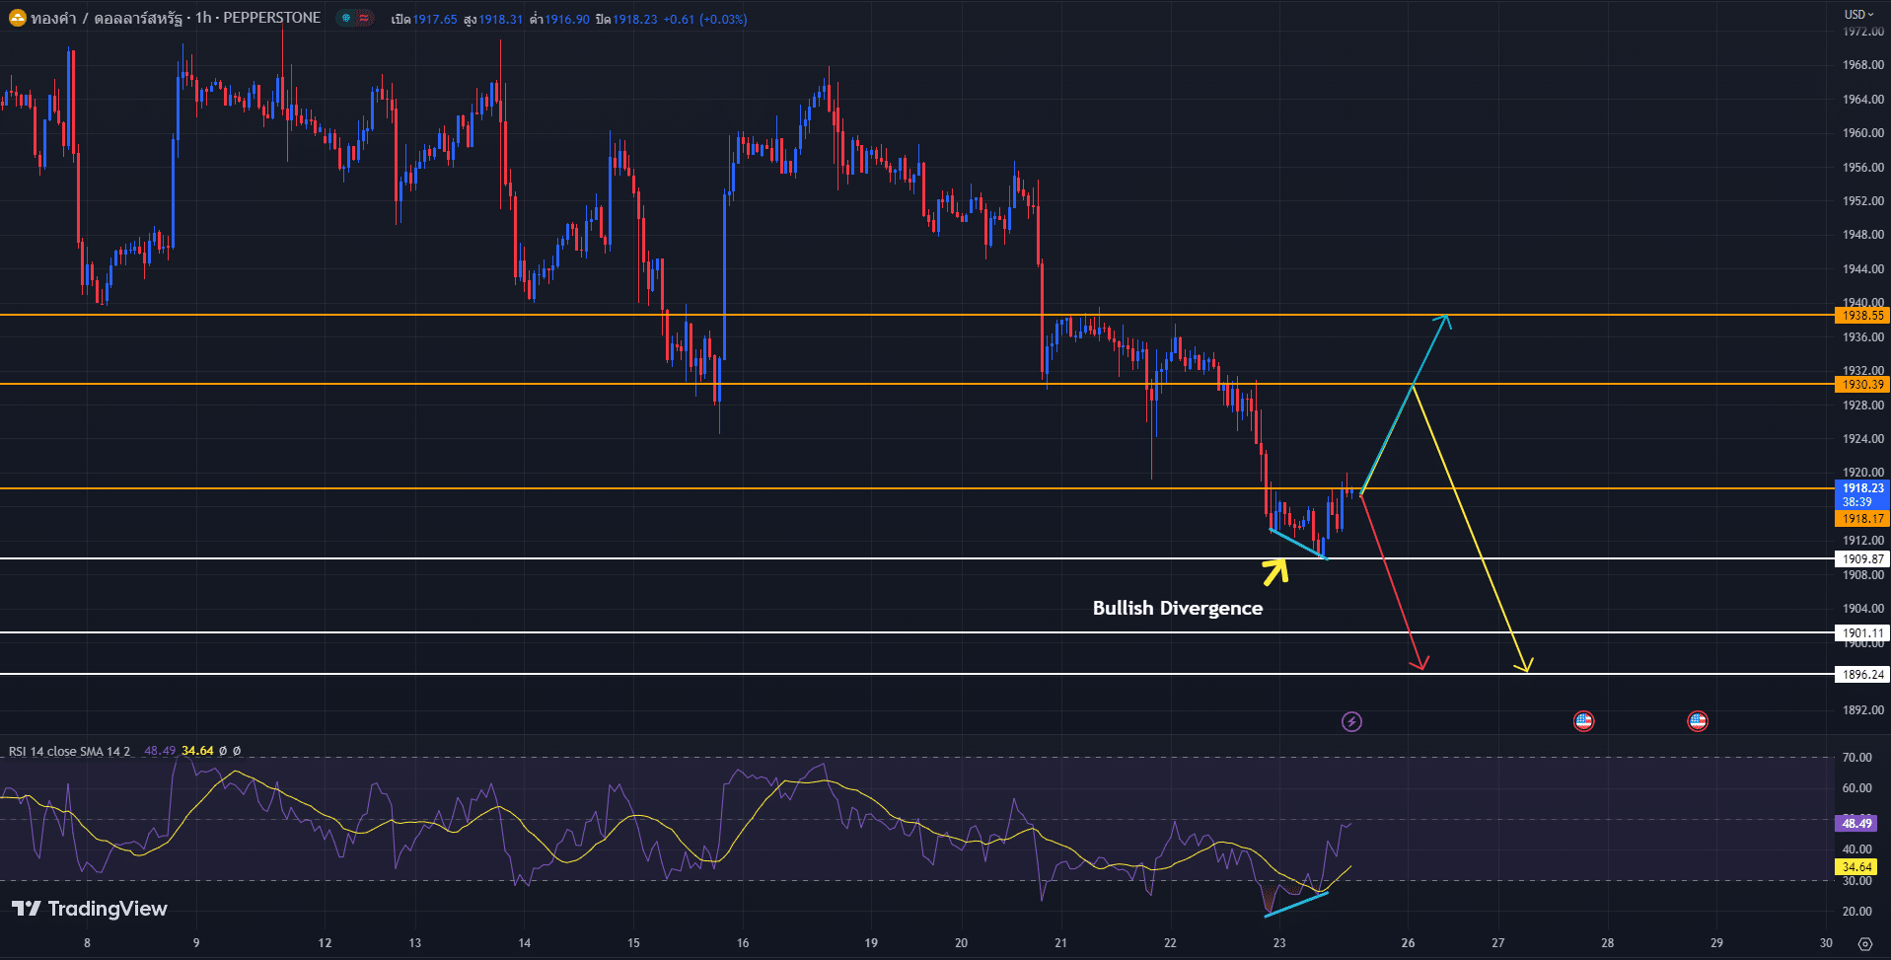This screenshot has height=960, width=1891.
Task: Click the red data mode wave icon
Action: pos(364,18)
